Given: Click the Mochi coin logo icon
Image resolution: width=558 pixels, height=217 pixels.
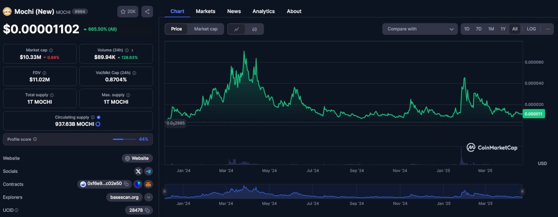Looking at the screenshot, I should [7, 12].
